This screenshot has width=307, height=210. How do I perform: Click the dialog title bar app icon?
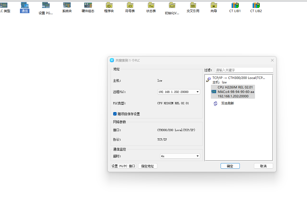click(x=112, y=60)
